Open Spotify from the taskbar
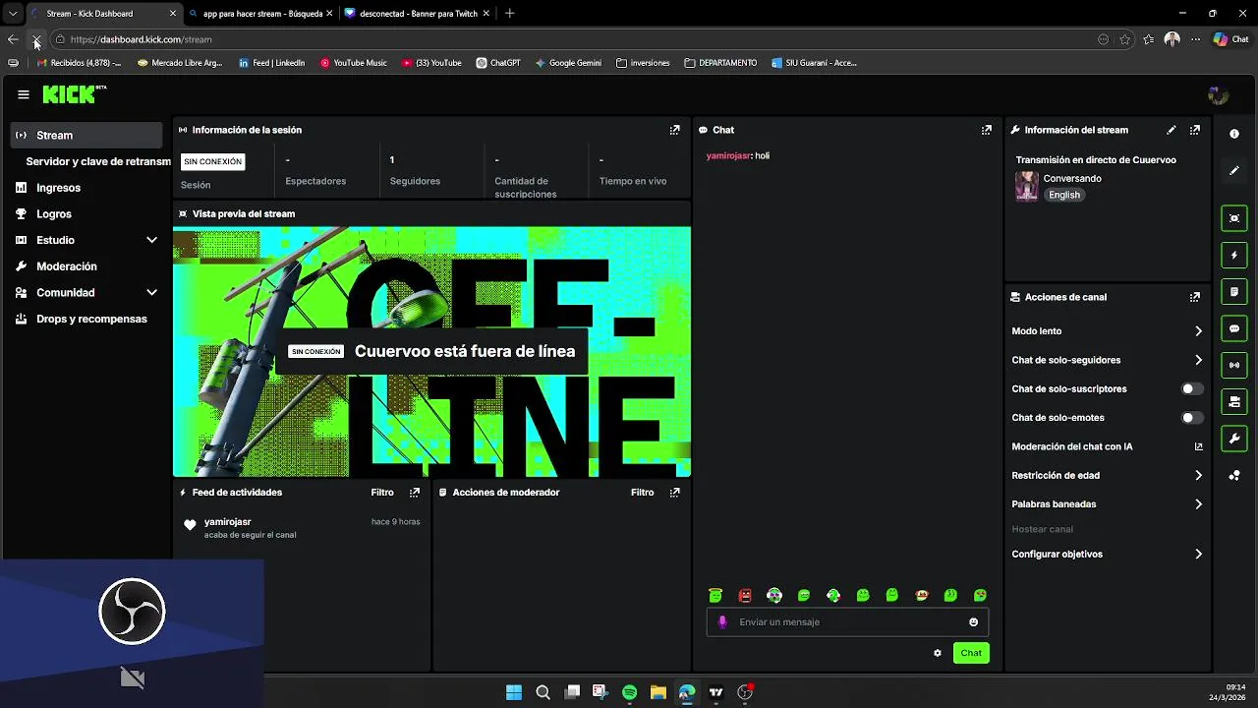The image size is (1258, 708). tap(629, 692)
